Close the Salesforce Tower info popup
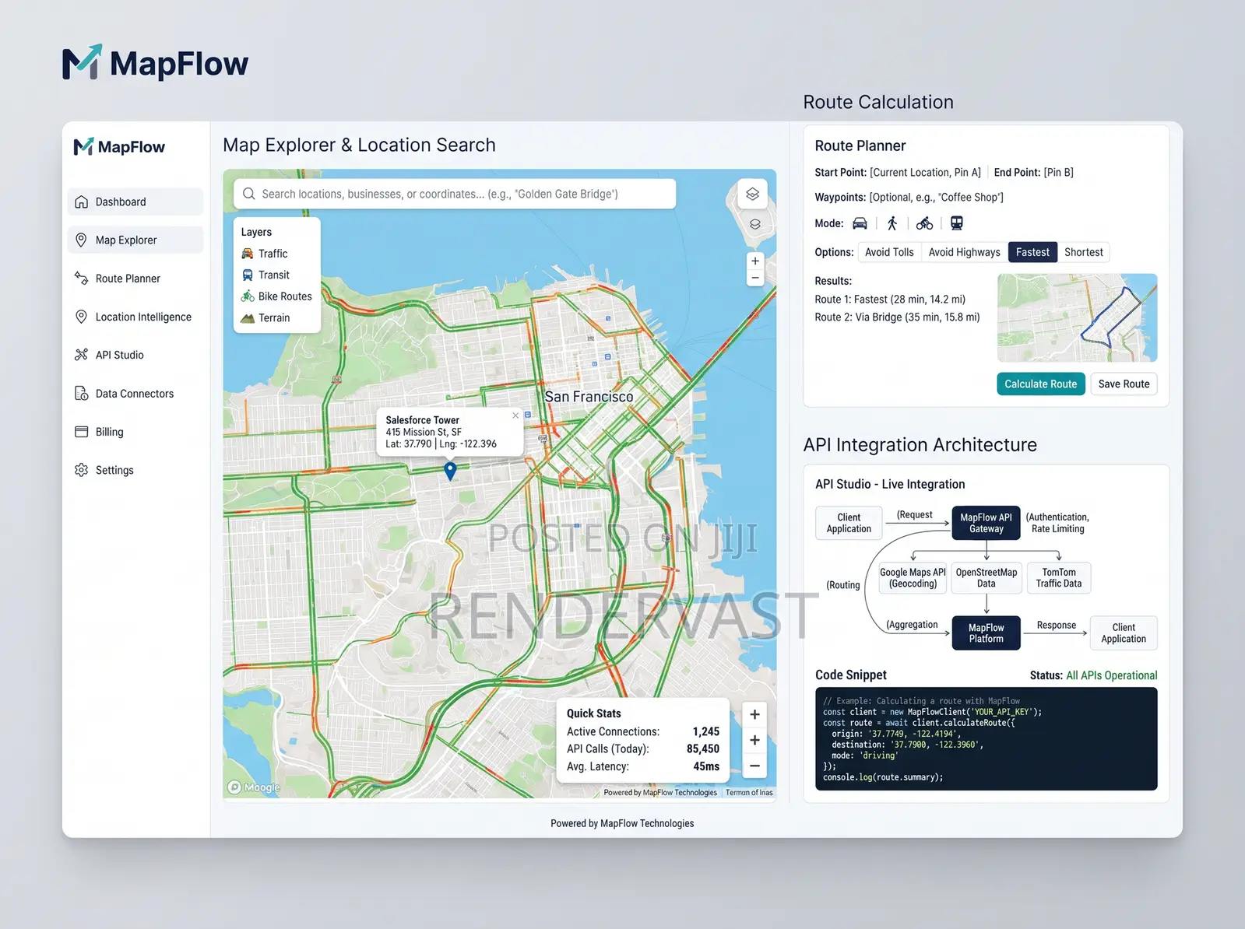1245x929 pixels. (515, 415)
